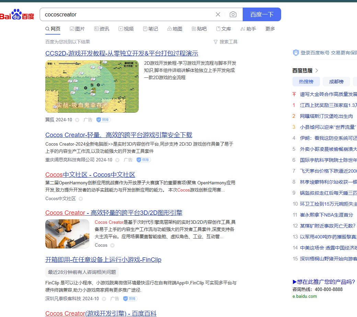The image size is (357, 317).
Task: Open 登录百度帐号 login notice link
Action: (x=329, y=53)
